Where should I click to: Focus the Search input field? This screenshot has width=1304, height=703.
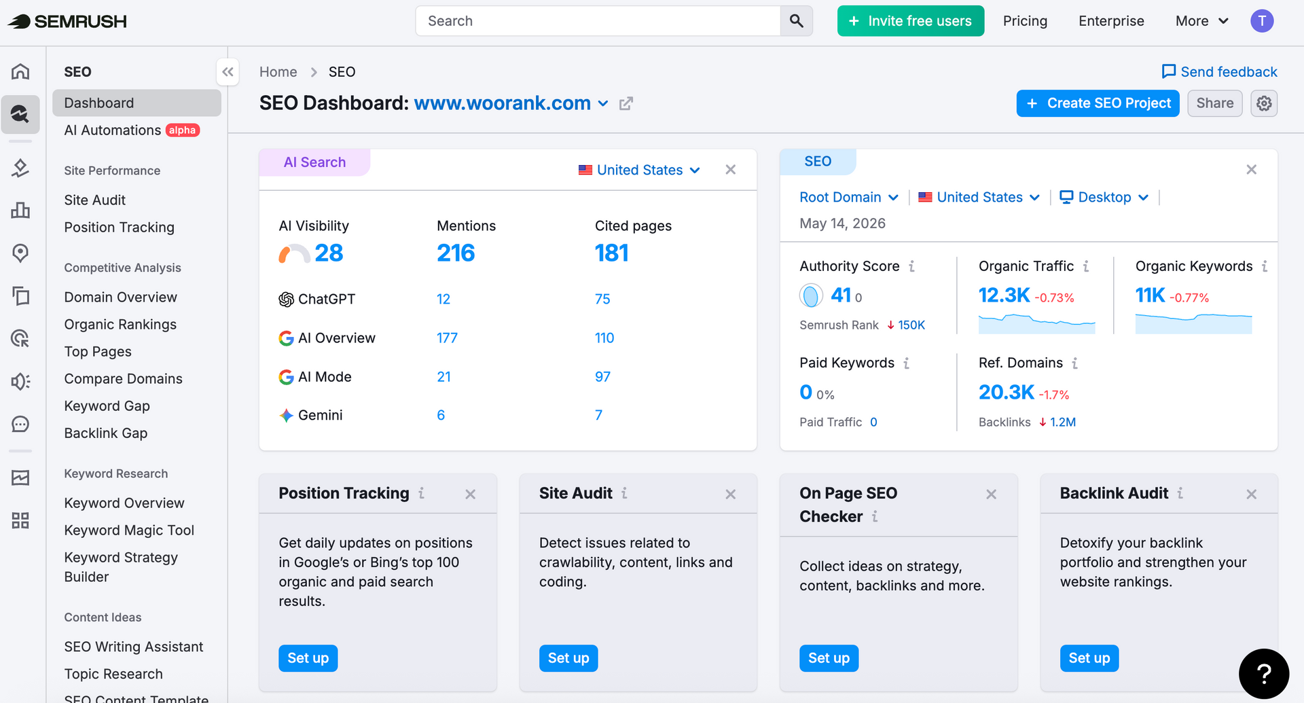click(x=598, y=21)
